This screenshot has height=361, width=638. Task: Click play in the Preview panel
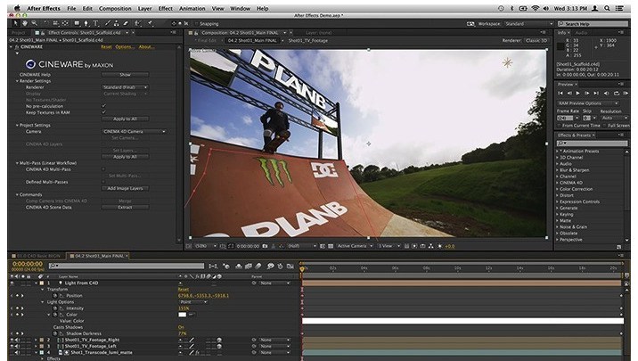[x=577, y=94]
